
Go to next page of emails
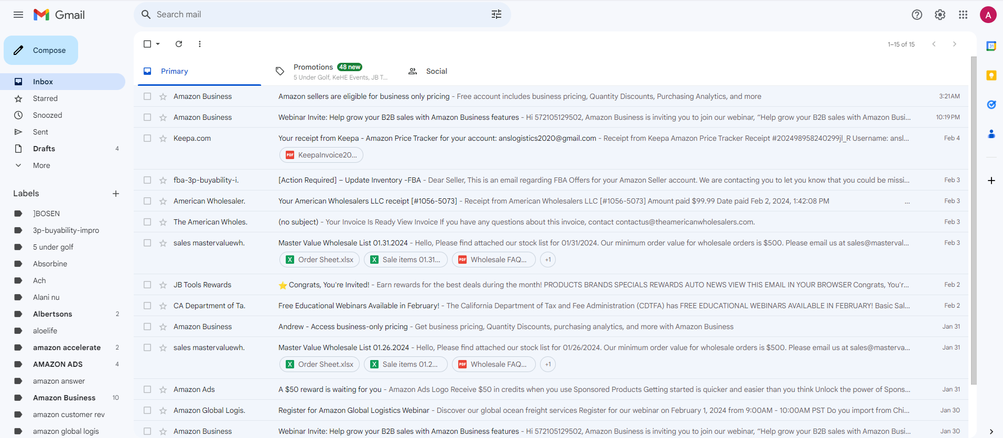[955, 44]
